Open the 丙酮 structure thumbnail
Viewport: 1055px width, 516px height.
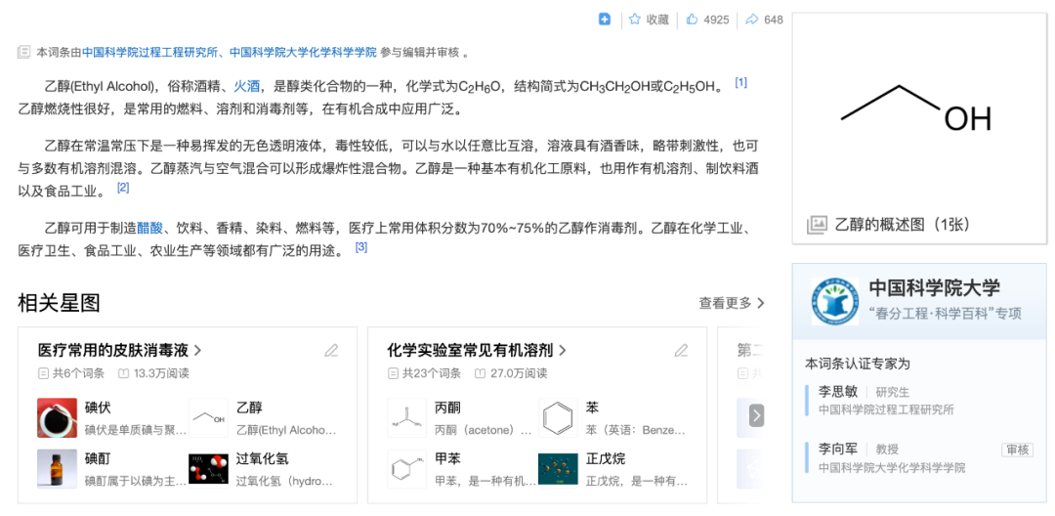click(407, 417)
